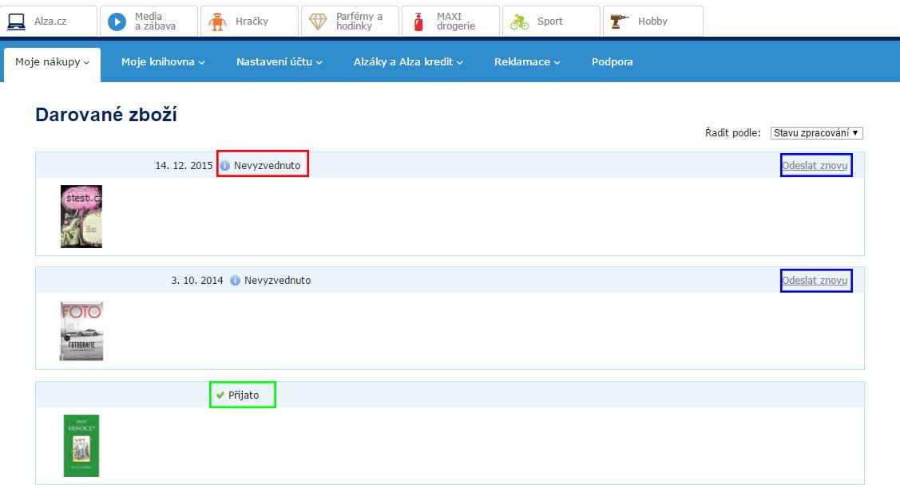Click the Media a zábava play icon

pyautogui.click(x=117, y=22)
